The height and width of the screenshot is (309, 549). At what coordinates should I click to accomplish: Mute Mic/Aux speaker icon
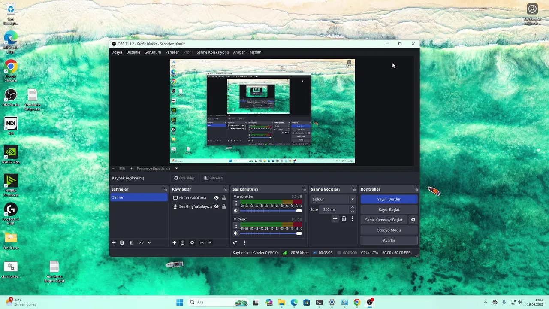[x=236, y=233]
